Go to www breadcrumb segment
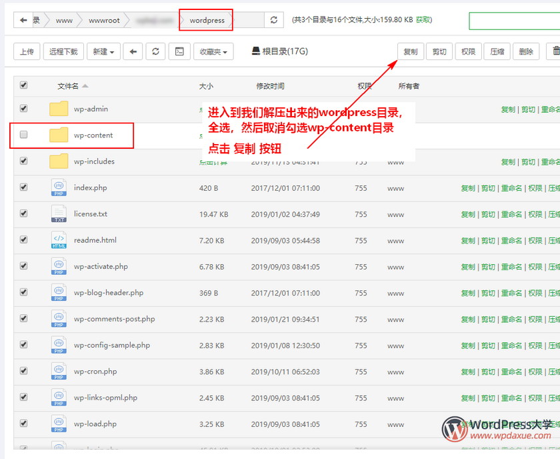 pyautogui.click(x=64, y=21)
